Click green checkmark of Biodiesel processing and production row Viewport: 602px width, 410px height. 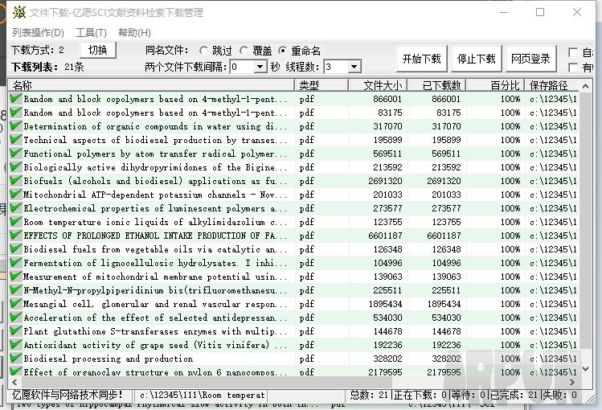[x=16, y=358]
